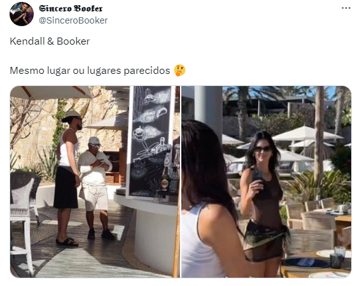Click the dark blue plate on the table
The image size is (355, 286).
click(305, 263)
